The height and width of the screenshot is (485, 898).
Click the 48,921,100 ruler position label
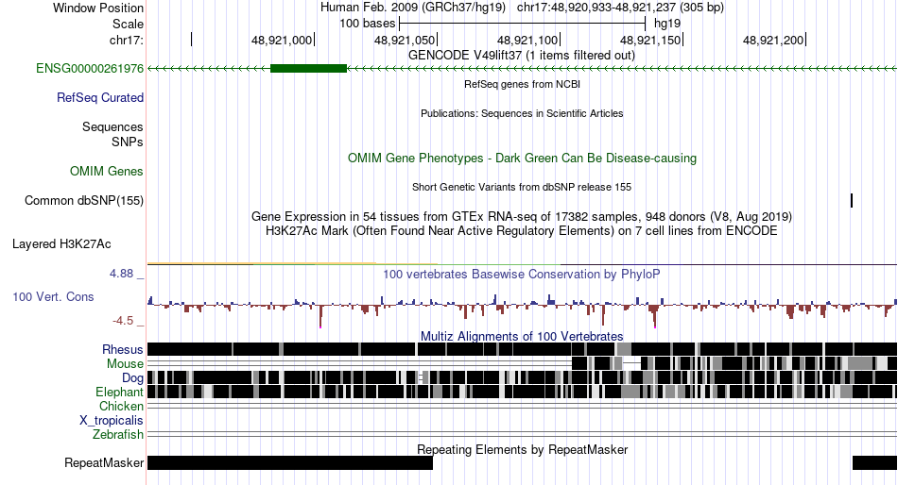(527, 40)
